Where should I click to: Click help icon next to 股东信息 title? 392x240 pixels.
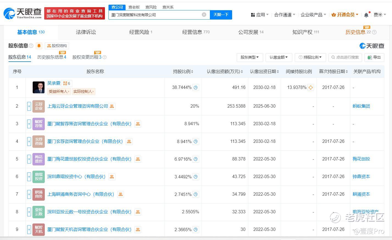31,46
